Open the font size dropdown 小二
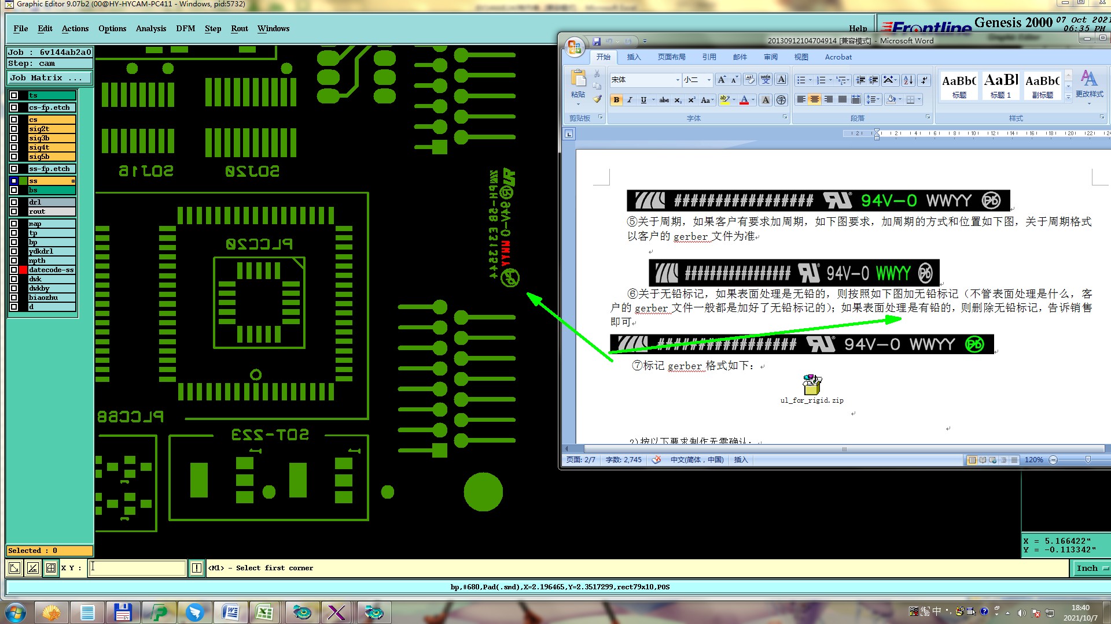Image resolution: width=1111 pixels, height=624 pixels. click(708, 80)
